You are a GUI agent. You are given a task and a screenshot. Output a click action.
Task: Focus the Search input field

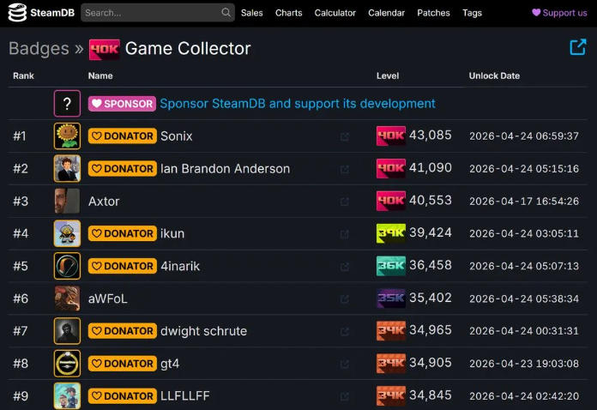pyautogui.click(x=150, y=13)
